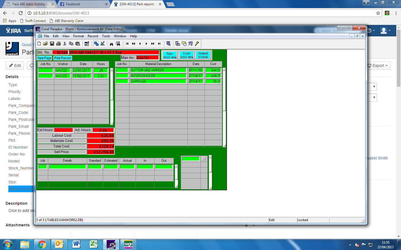
Task: Open the ABI Warranty Claim bookmark
Action: click(66, 21)
